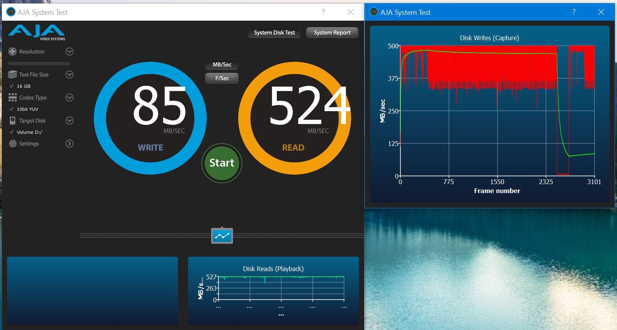Click the Settings gear icon
The width and height of the screenshot is (617, 330).
(12, 144)
